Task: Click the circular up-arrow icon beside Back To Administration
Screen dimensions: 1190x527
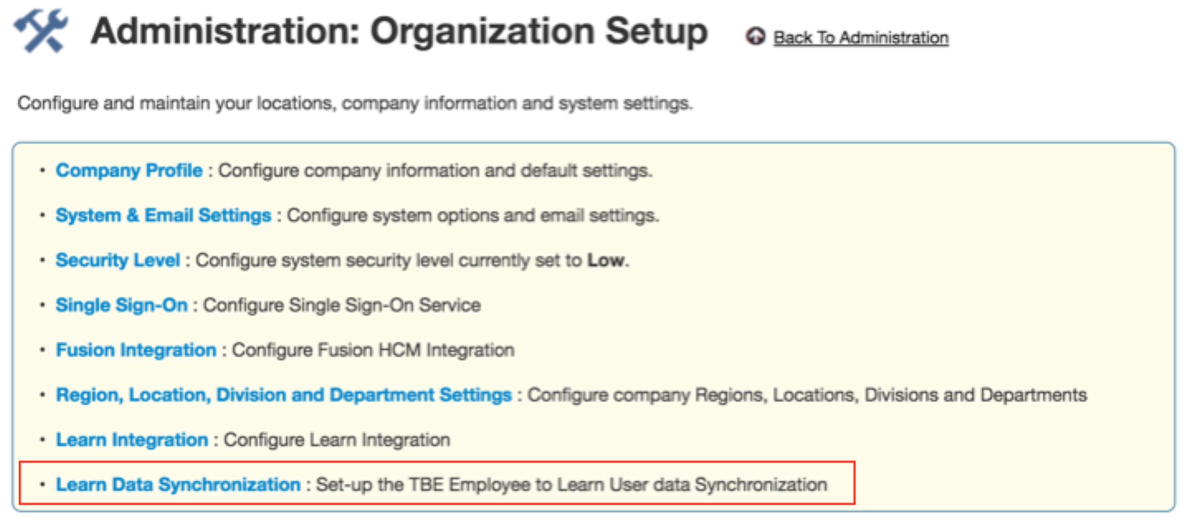Action: pyautogui.click(x=755, y=36)
